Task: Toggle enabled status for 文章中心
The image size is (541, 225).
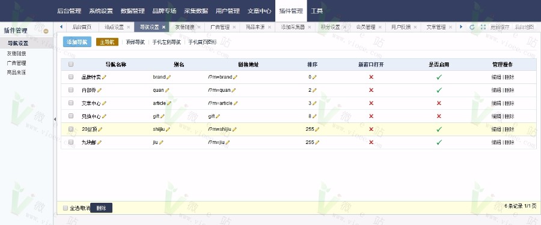Action: (439, 103)
